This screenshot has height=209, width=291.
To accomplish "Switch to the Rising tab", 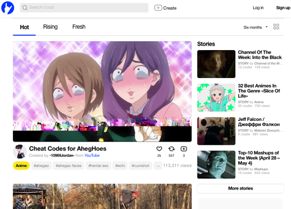I will coord(50,27).
